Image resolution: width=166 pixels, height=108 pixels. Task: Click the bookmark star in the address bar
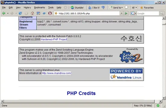click(x=56, y=13)
